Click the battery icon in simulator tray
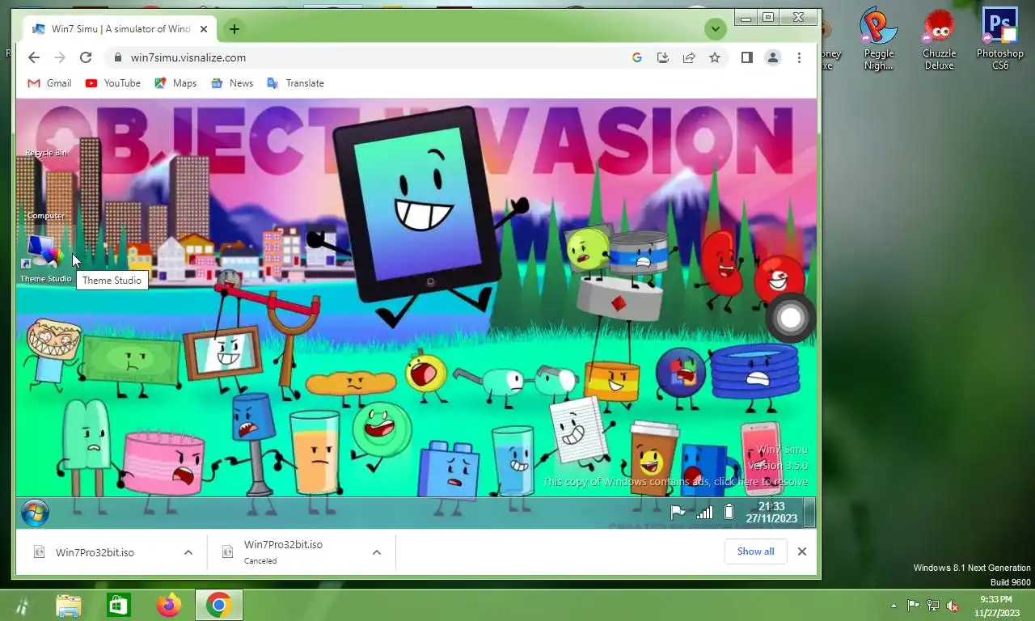The height and width of the screenshot is (621, 1035). click(729, 513)
